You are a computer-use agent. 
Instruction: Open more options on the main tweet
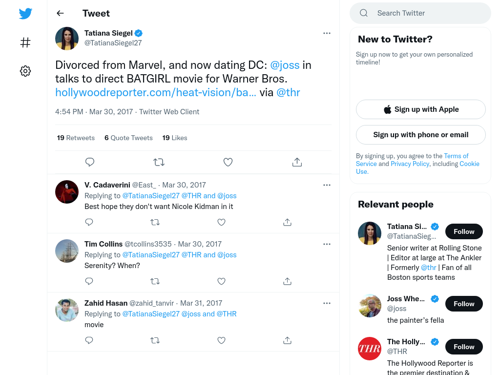point(327,33)
